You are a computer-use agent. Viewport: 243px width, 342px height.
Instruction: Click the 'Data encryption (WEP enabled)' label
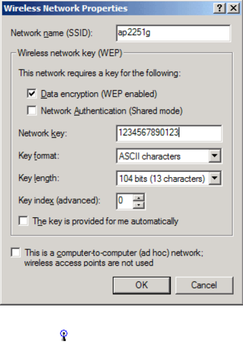(99, 94)
